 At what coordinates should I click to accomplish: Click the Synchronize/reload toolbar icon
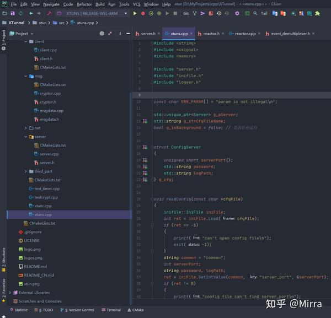[x=21, y=13]
